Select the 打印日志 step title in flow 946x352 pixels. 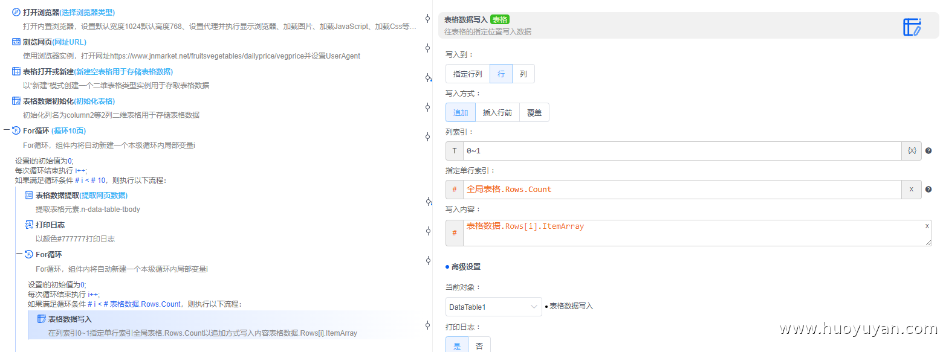50,225
